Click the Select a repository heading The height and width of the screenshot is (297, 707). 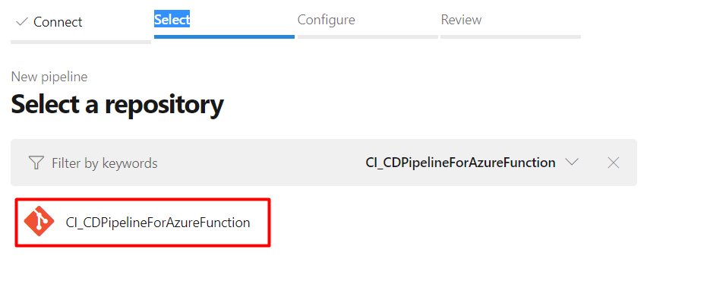pyautogui.click(x=117, y=104)
